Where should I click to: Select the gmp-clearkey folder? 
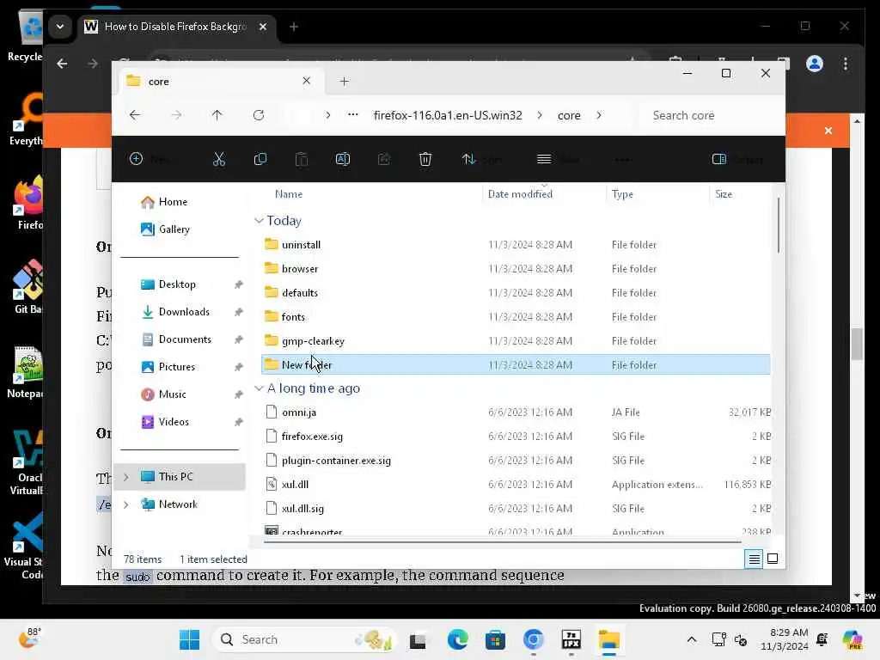(x=516, y=341)
